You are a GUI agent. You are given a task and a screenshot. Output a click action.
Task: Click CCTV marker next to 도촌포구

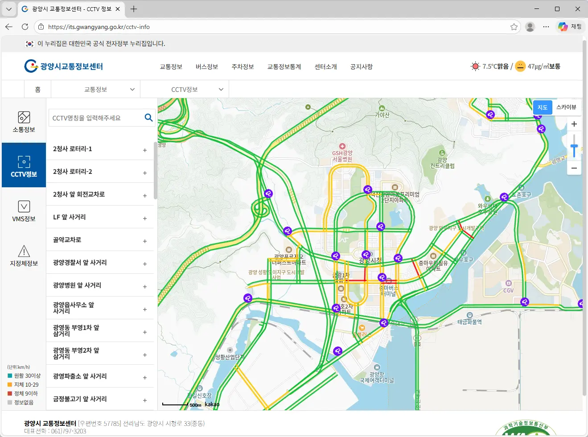[x=504, y=197]
